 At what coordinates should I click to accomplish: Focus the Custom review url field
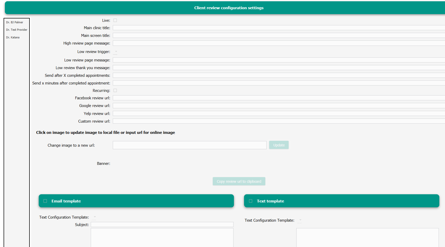279,121
